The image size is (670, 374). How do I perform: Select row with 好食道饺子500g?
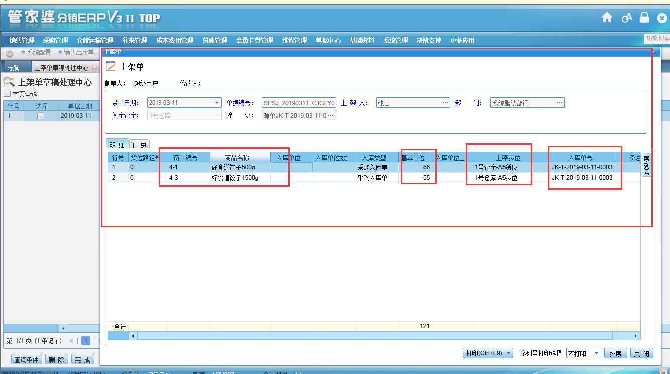[374, 167]
